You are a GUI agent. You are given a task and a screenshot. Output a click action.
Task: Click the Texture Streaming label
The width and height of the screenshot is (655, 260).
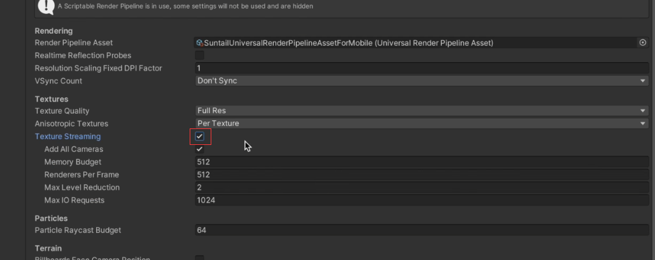tap(67, 137)
